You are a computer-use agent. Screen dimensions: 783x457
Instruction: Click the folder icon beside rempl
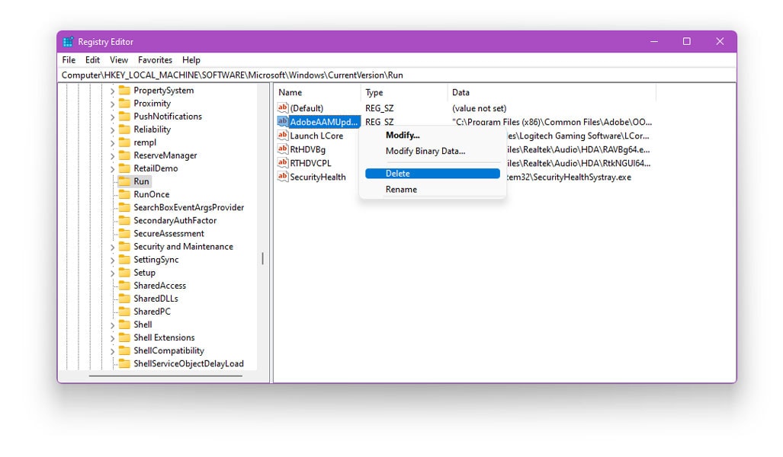pyautogui.click(x=124, y=142)
